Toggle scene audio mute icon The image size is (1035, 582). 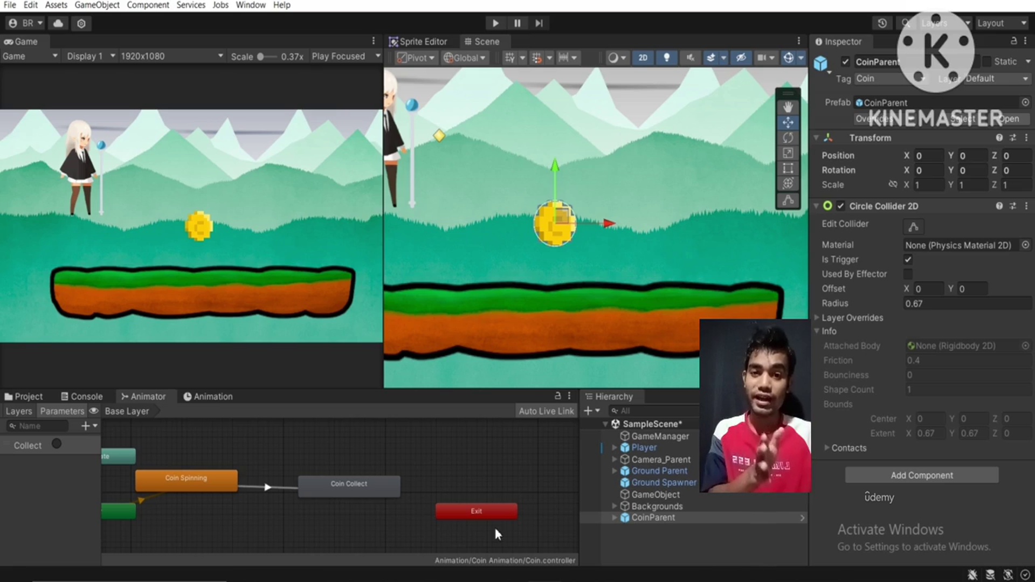click(690, 58)
